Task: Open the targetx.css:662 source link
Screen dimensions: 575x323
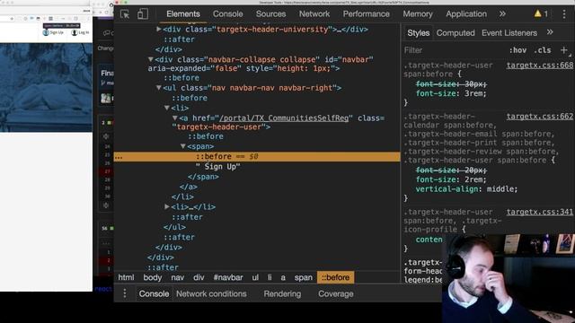Action: coord(539,117)
